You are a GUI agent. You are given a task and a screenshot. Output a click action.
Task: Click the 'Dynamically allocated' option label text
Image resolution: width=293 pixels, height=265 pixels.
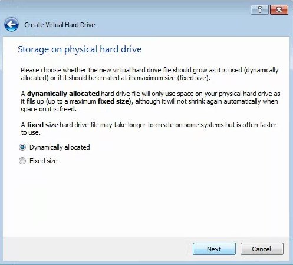point(60,147)
